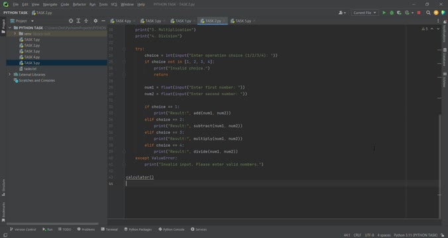
Task: Expand the venv folder in tree
Action: click(15, 34)
